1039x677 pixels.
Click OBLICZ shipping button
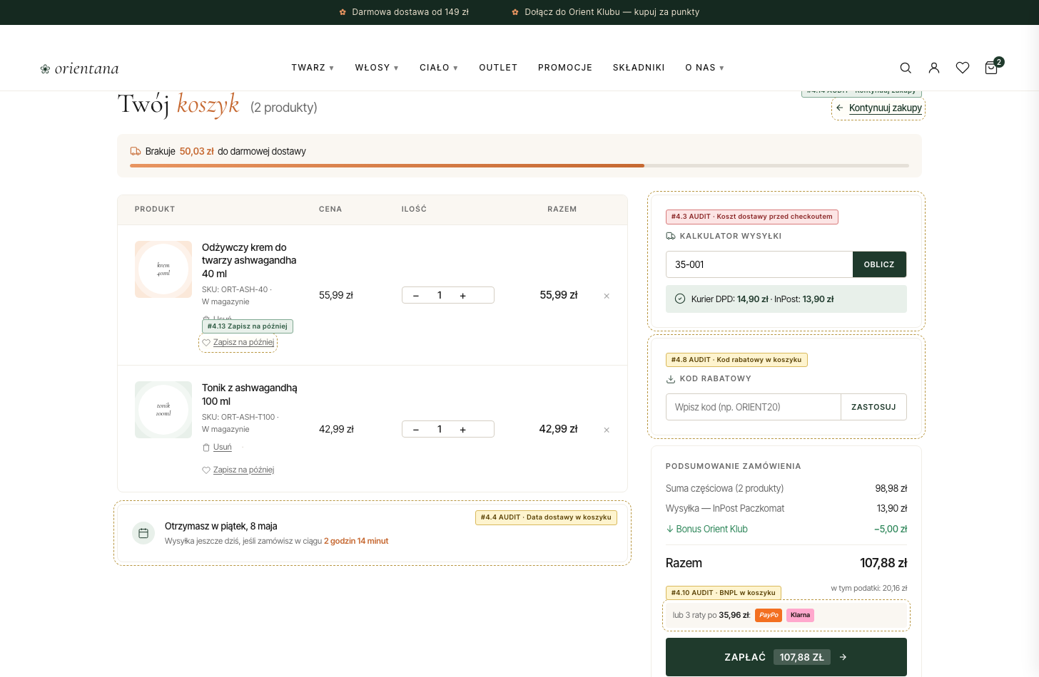coord(879,264)
